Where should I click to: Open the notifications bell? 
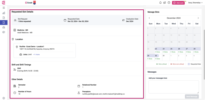(160, 3)
